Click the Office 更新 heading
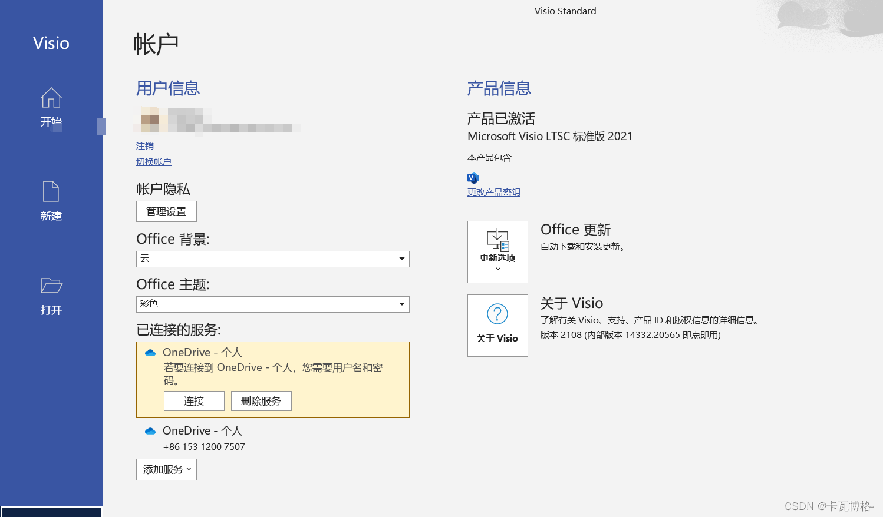The image size is (883, 517). [x=575, y=230]
